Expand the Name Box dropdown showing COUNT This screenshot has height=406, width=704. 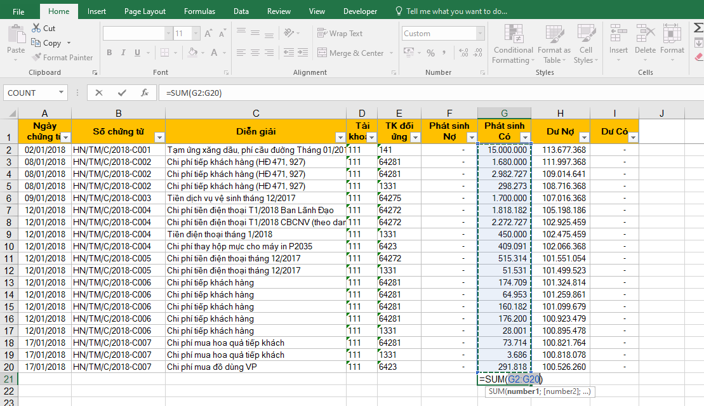click(62, 93)
